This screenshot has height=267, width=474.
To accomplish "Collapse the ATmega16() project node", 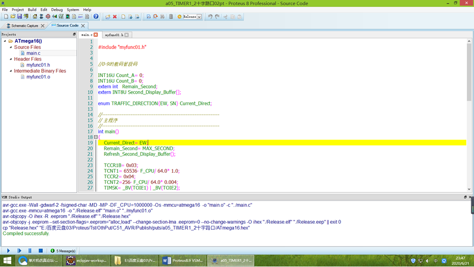I will (5, 41).
